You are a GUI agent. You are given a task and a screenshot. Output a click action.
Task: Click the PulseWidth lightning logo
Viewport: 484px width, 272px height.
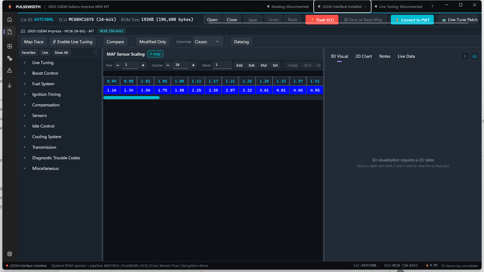coord(10,7)
